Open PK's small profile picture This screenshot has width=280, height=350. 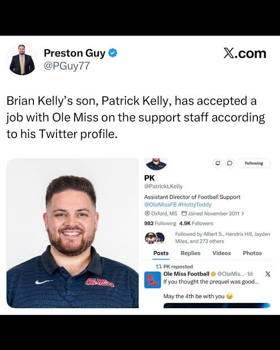156,164
